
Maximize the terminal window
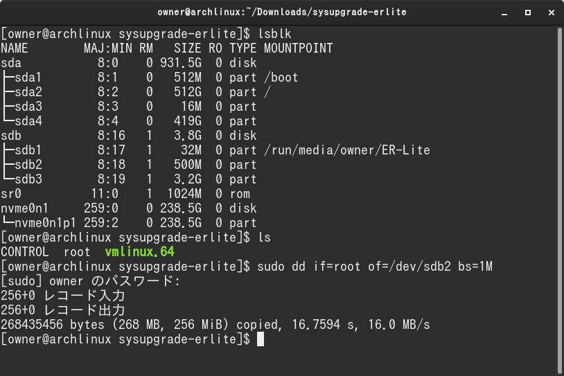coord(528,12)
